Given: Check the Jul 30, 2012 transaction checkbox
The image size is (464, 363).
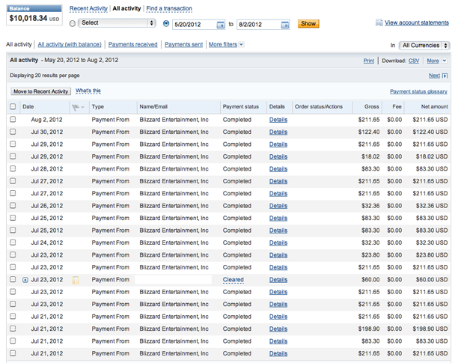Looking at the screenshot, I should coord(13,132).
